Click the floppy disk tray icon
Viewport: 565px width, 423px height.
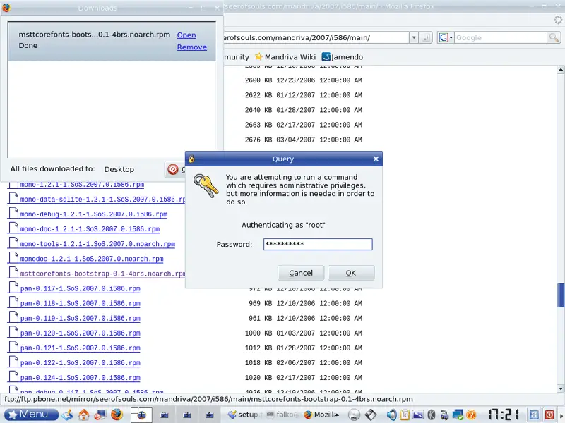click(x=370, y=415)
